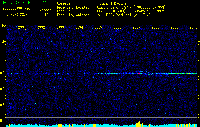This screenshot has height=127, width=200.
Task: Click the 2334 time marker
Action: [x=79, y=27]
